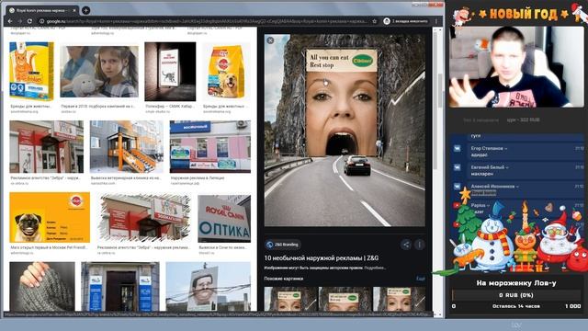Open the first similar image thumbnail
Viewport: 588px width, 331px height.
point(290,299)
